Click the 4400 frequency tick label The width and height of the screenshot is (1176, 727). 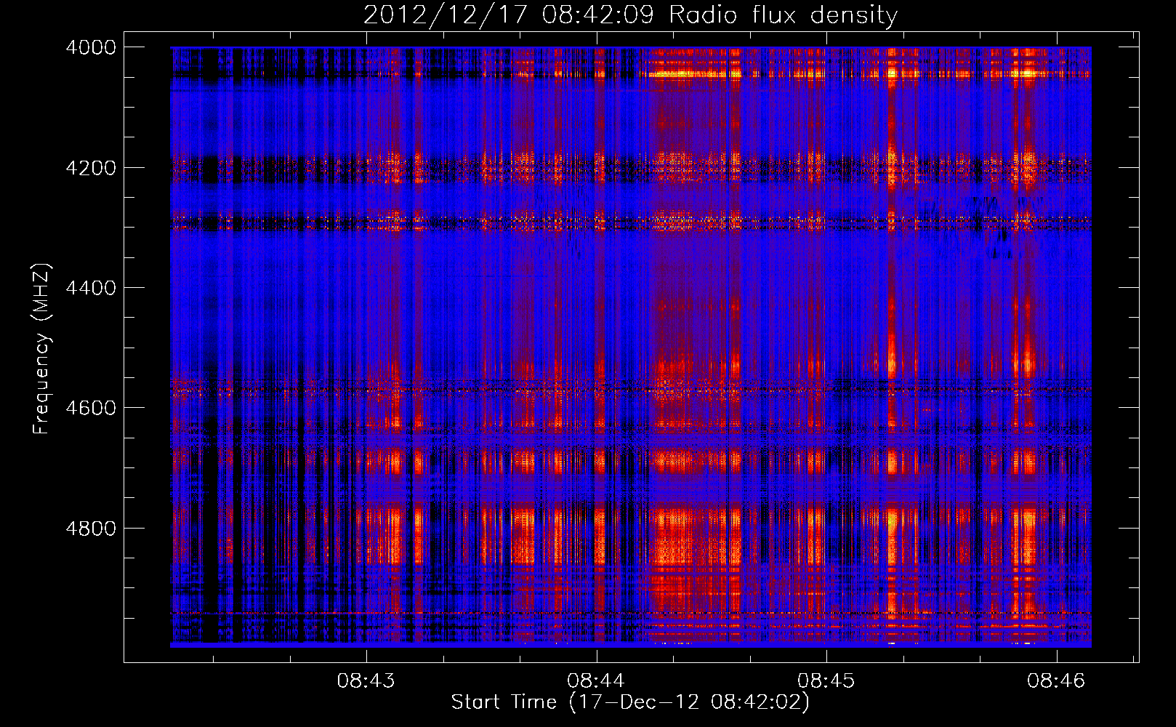click(x=91, y=288)
